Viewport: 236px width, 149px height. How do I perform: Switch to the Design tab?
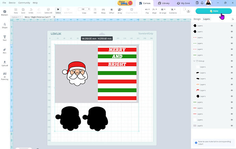(197, 19)
